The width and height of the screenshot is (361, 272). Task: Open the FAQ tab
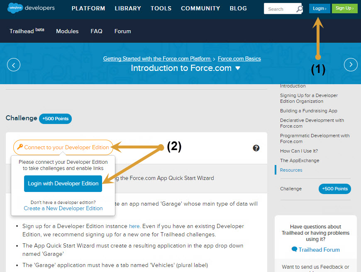96,31
